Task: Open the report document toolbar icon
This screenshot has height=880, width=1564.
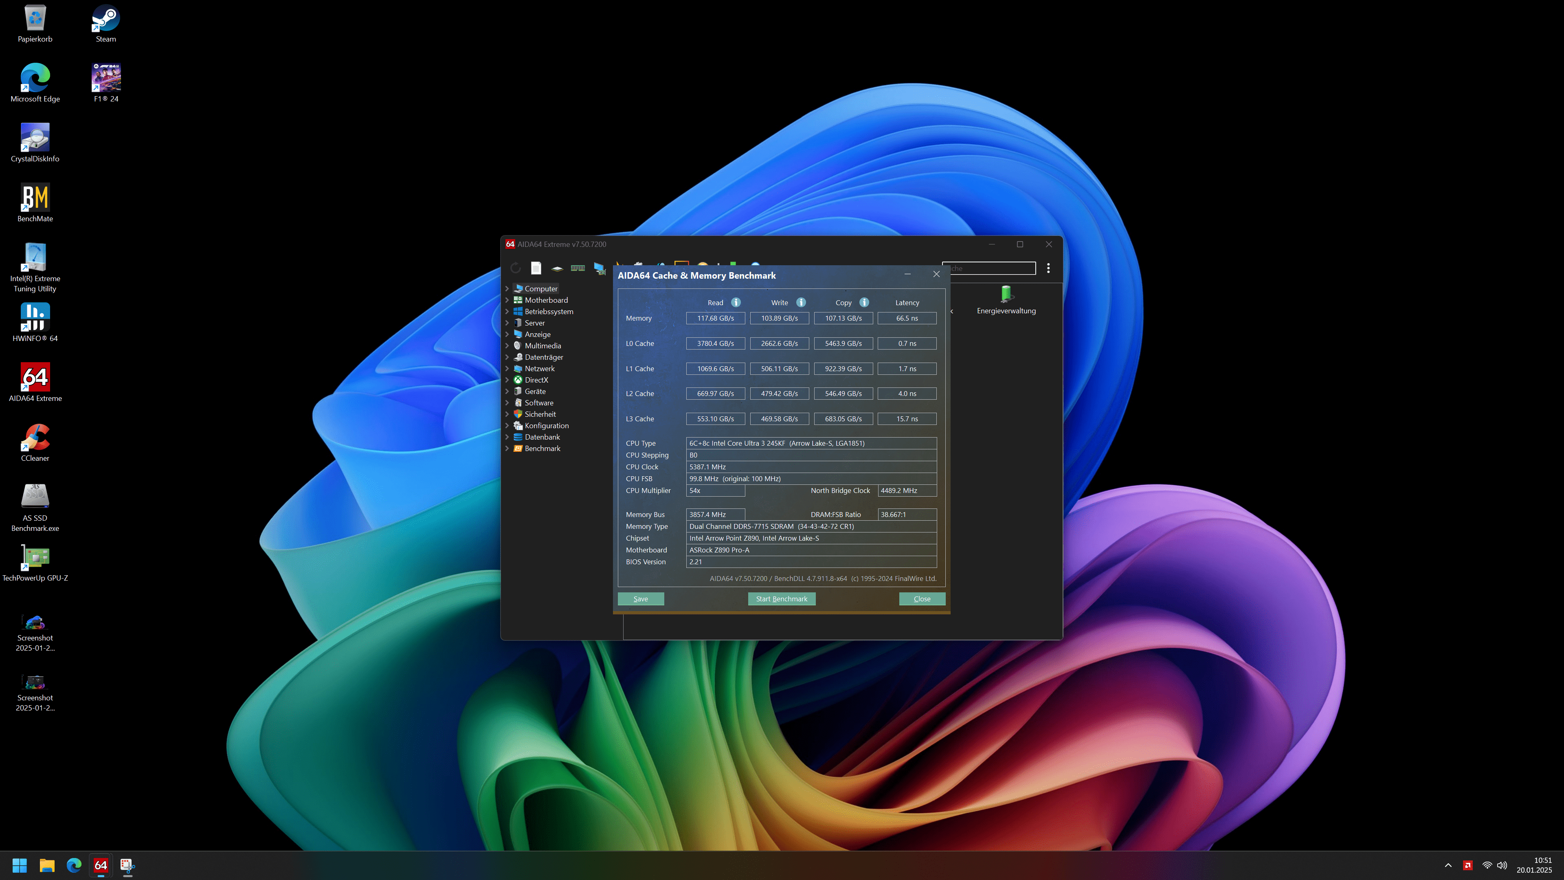Action: point(536,268)
